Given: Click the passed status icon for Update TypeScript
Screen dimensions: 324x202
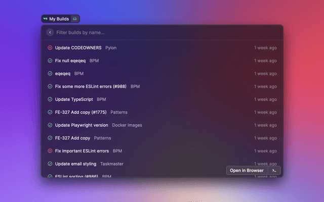Looking at the screenshot, I should [x=50, y=99].
